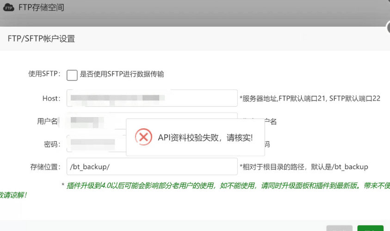Click the green plugin upgrade 4.0 notice text
390x231 pixels.
point(195,190)
